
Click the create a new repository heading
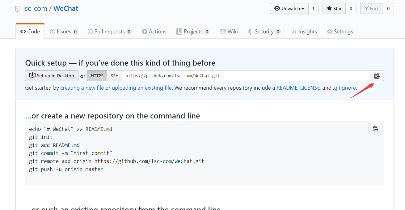[112, 116]
